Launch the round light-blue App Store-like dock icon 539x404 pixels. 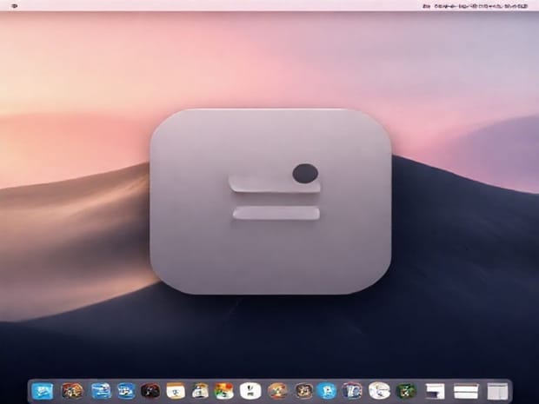pos(326,391)
